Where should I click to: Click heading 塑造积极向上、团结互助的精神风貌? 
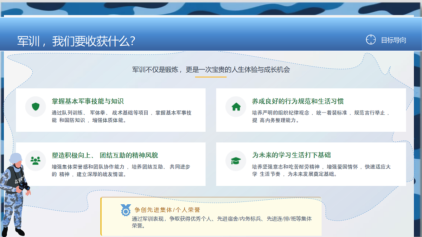point(105,155)
